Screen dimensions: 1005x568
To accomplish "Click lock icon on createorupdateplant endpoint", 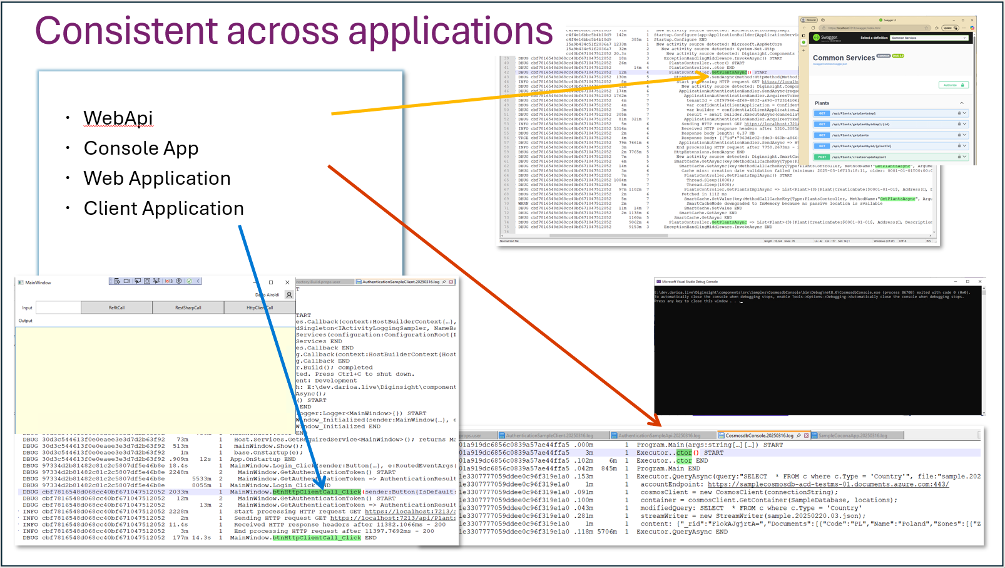I will pyautogui.click(x=959, y=157).
